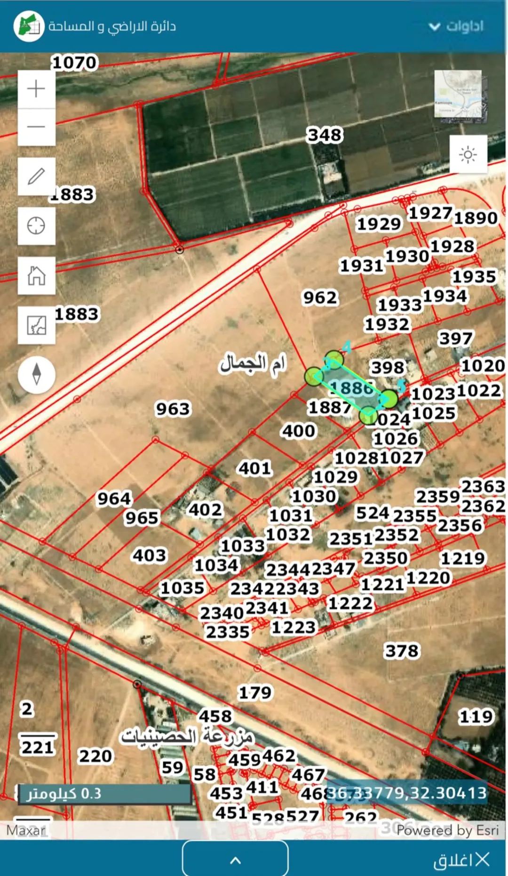Select parcel labeled 963 on map
Screen dimensions: 508x876
[173, 409]
